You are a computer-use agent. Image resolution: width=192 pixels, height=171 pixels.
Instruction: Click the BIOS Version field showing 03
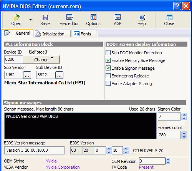pos(76,150)
